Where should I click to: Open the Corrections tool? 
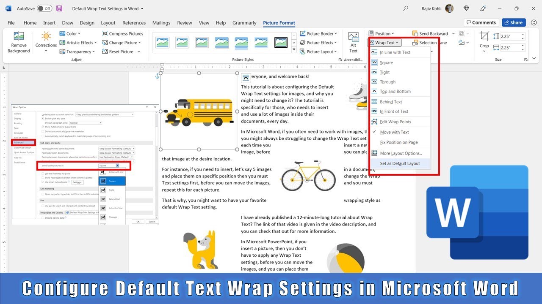(46, 42)
